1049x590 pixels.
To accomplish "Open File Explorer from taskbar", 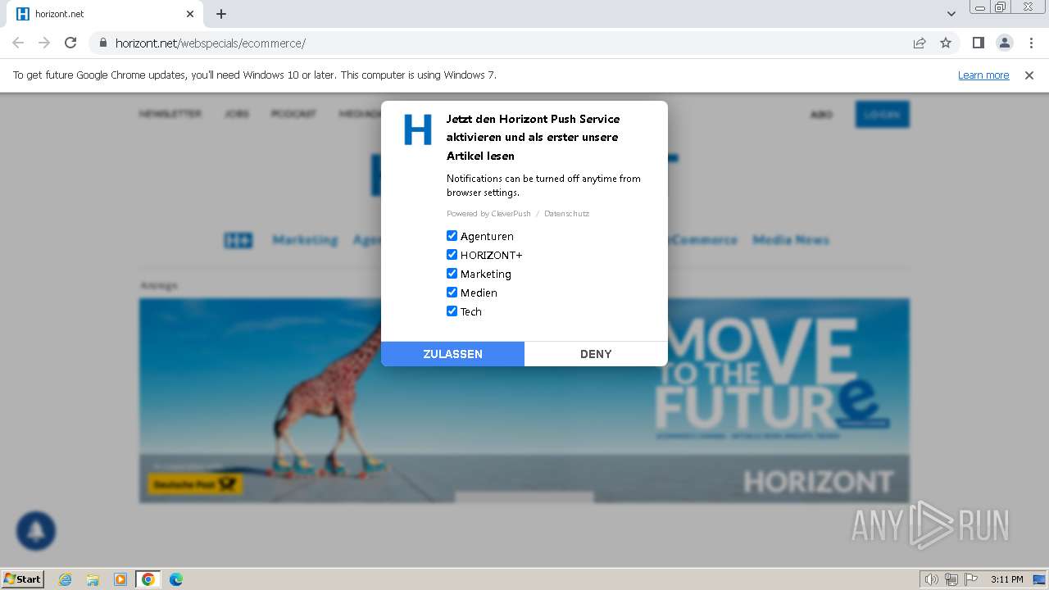I will point(93,579).
